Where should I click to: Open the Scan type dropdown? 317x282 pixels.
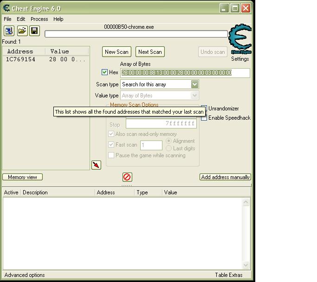click(x=194, y=84)
